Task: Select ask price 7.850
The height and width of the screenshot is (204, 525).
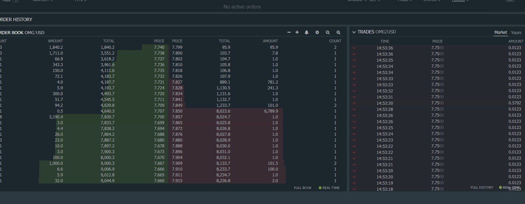Action: 177,111
